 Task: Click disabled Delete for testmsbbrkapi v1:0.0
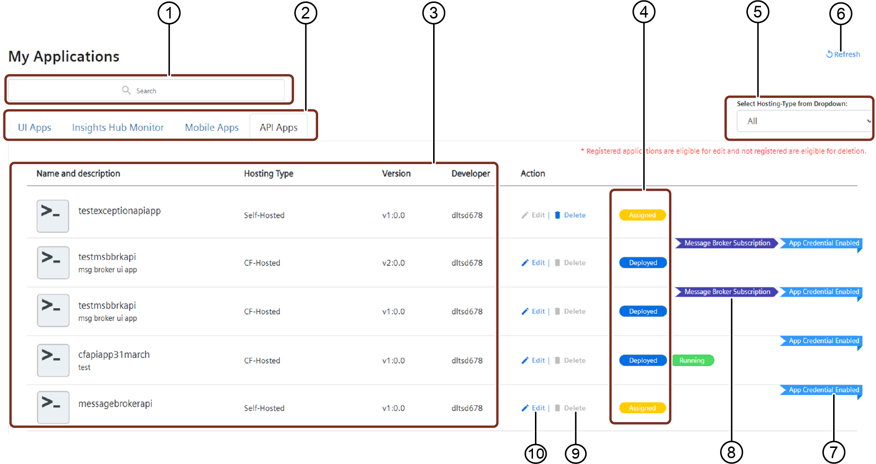pyautogui.click(x=570, y=312)
